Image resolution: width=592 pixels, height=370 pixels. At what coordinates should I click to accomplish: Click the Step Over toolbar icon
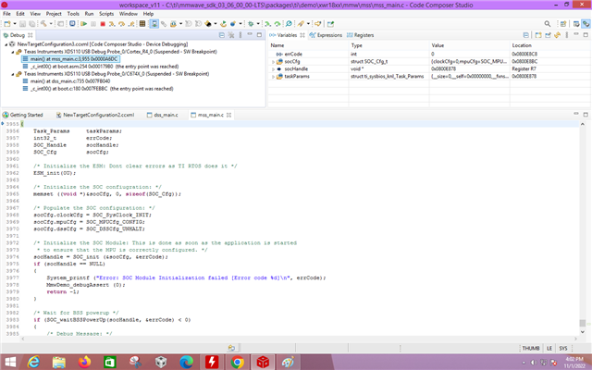point(121,24)
